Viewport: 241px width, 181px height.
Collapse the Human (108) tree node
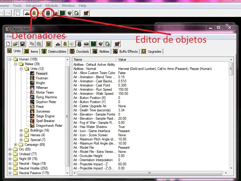(x=10, y=59)
